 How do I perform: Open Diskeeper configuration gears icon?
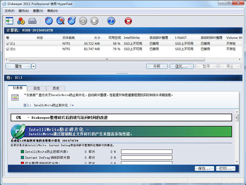coord(21,21)
